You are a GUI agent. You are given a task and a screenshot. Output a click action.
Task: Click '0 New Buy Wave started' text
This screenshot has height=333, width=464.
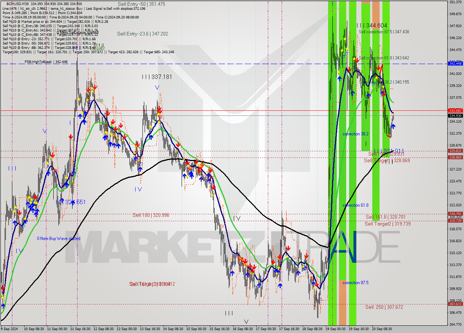pos(59,239)
